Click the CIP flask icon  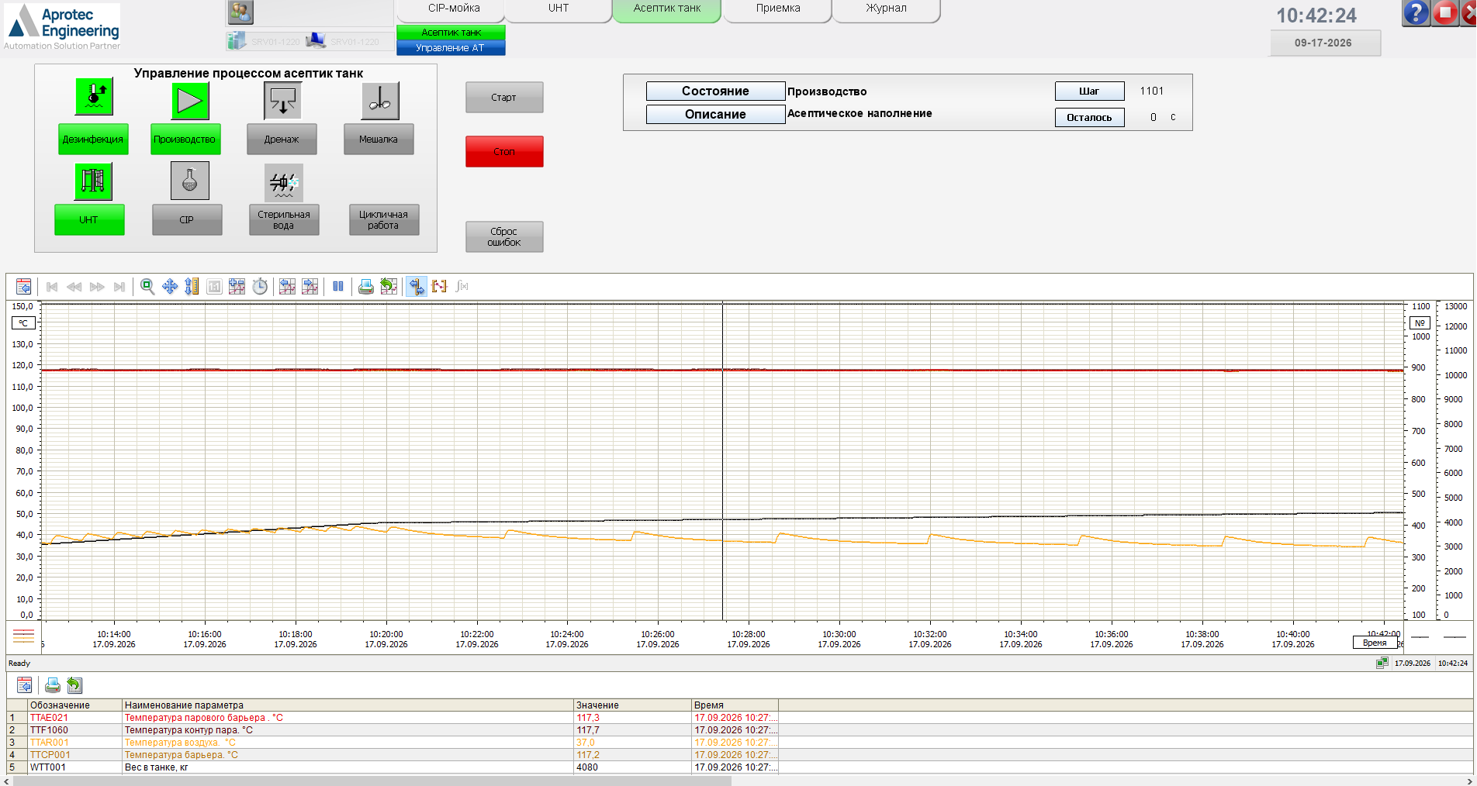[x=190, y=181]
